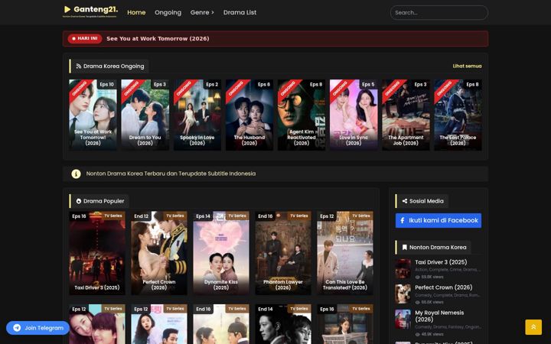Viewport: 551px width, 344px height.
Task: Open the Taxi Driver 3 (2025) sidebar link
Action: coord(441,262)
